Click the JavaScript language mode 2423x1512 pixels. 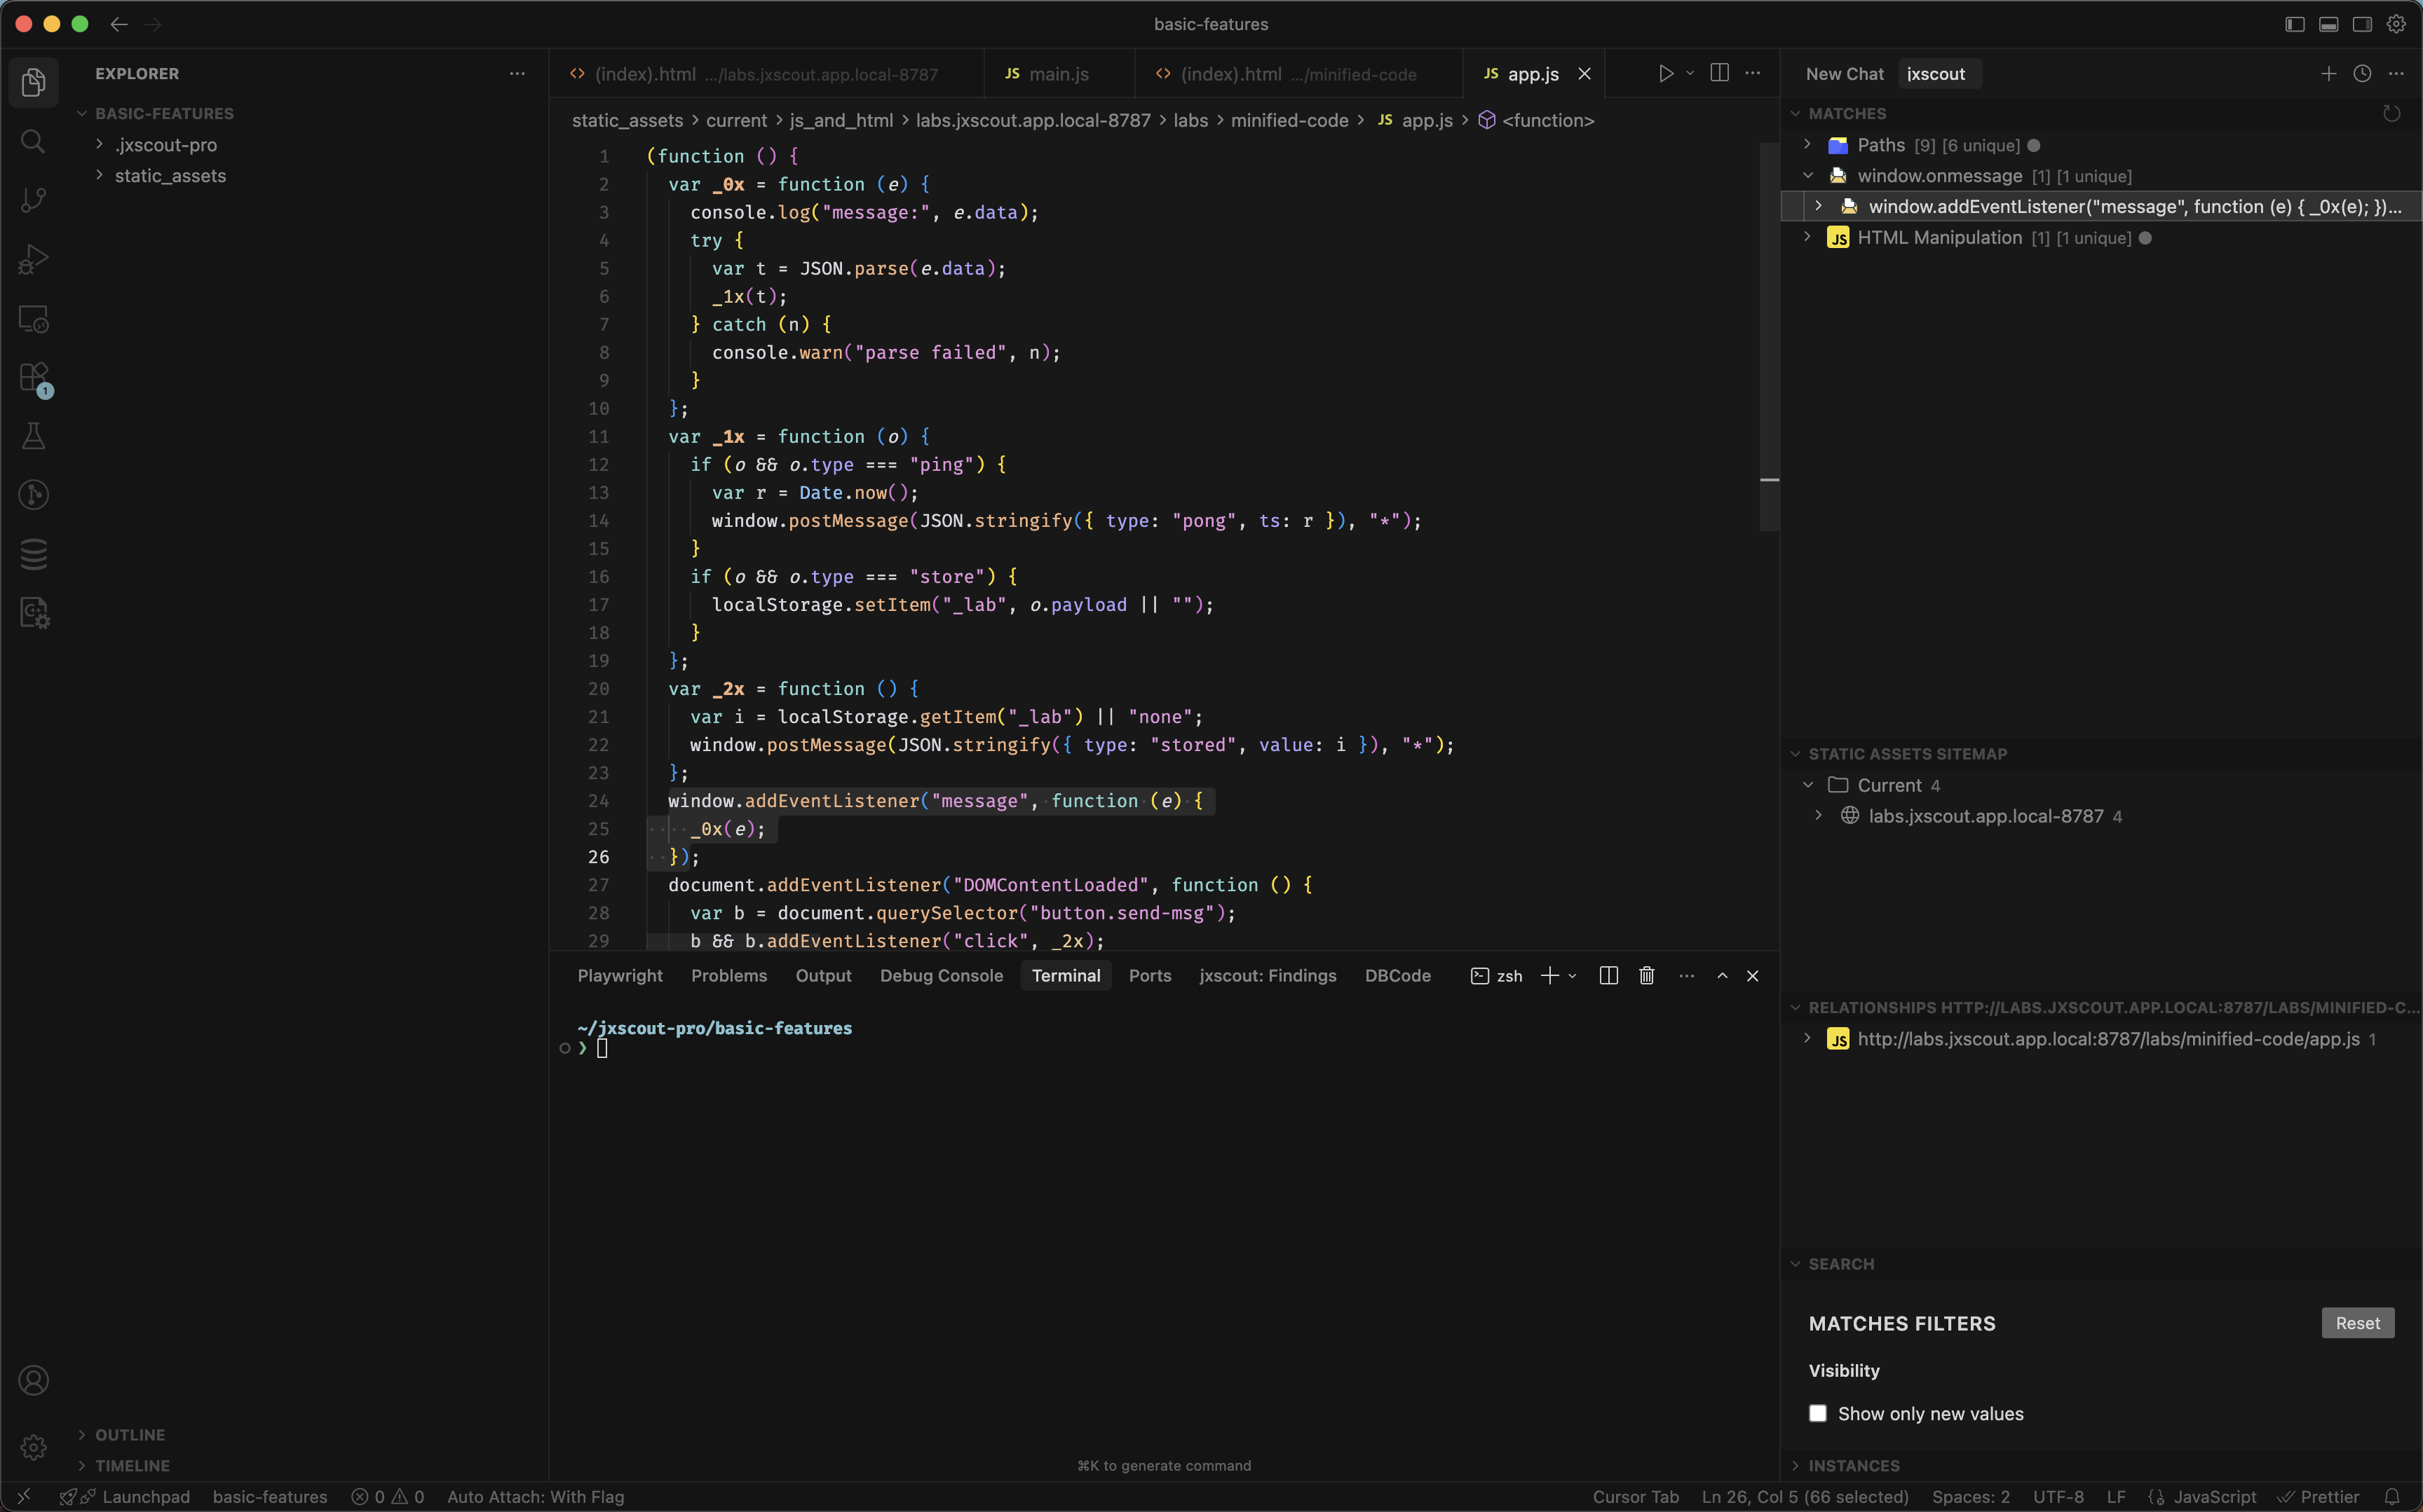pyautogui.click(x=2214, y=1497)
